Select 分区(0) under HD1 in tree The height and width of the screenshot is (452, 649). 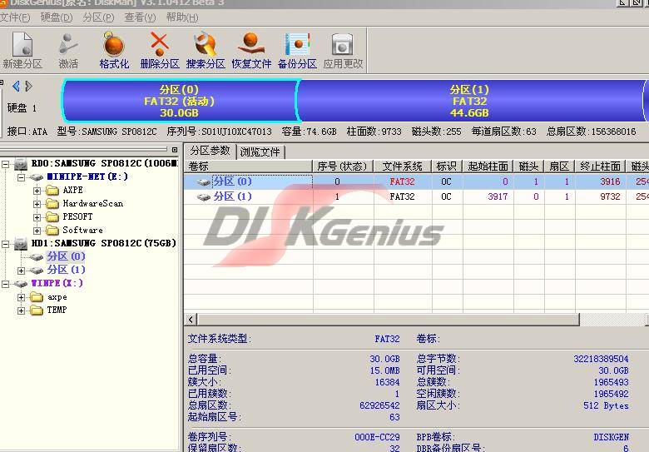[x=66, y=256]
